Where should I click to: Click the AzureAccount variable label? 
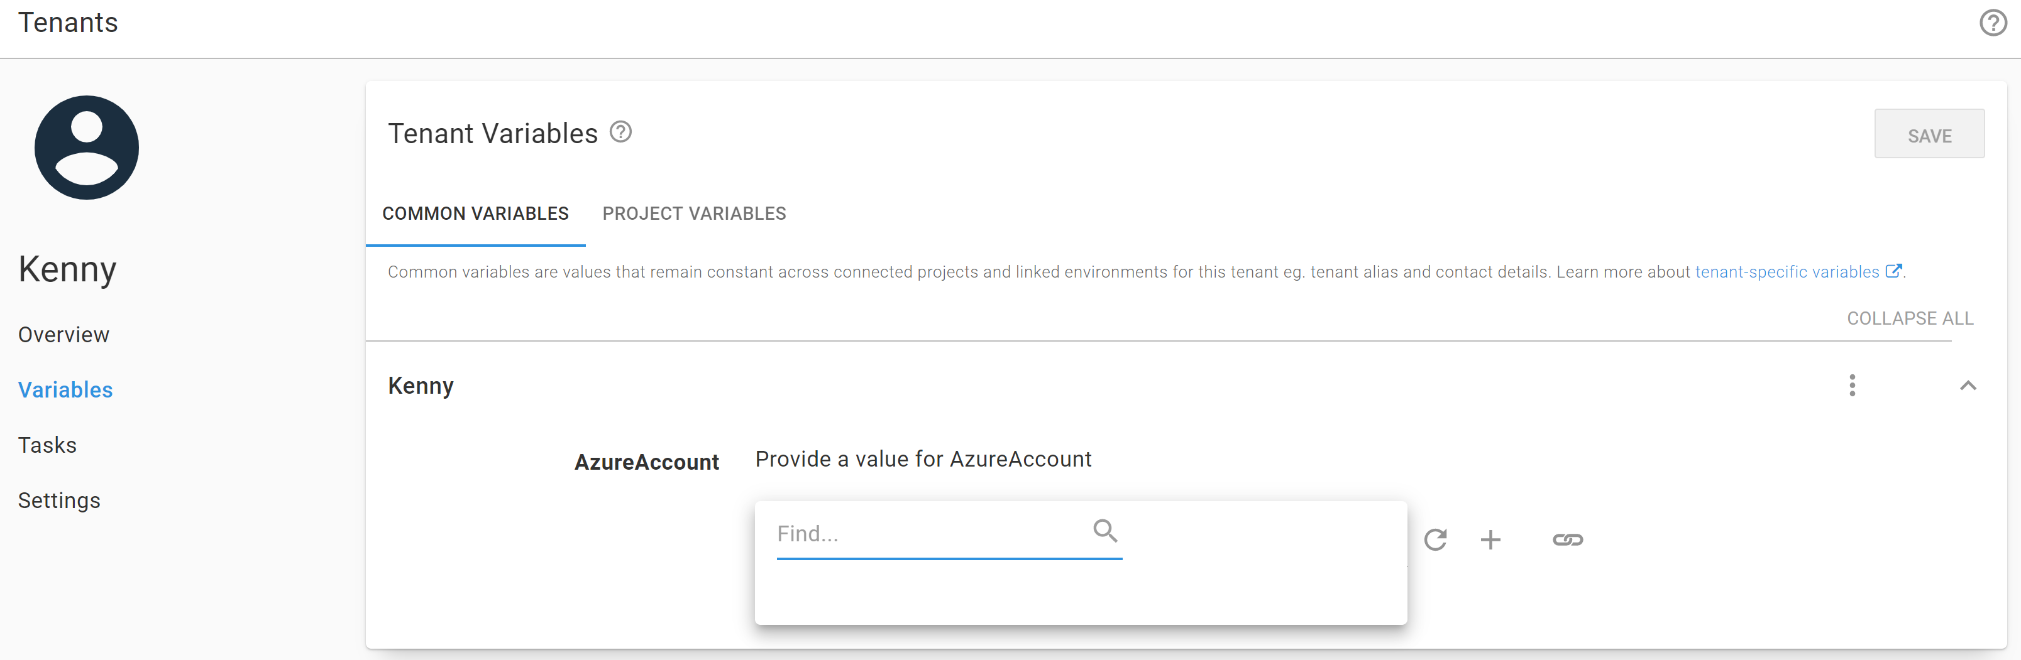[647, 462]
